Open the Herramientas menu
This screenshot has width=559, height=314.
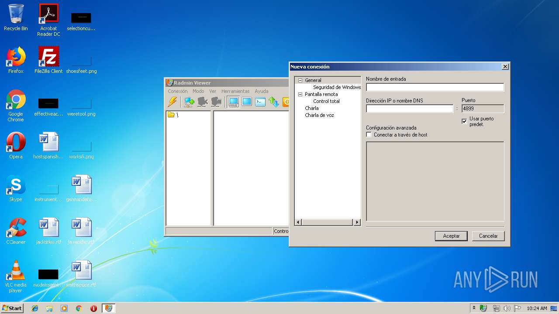pyautogui.click(x=235, y=91)
